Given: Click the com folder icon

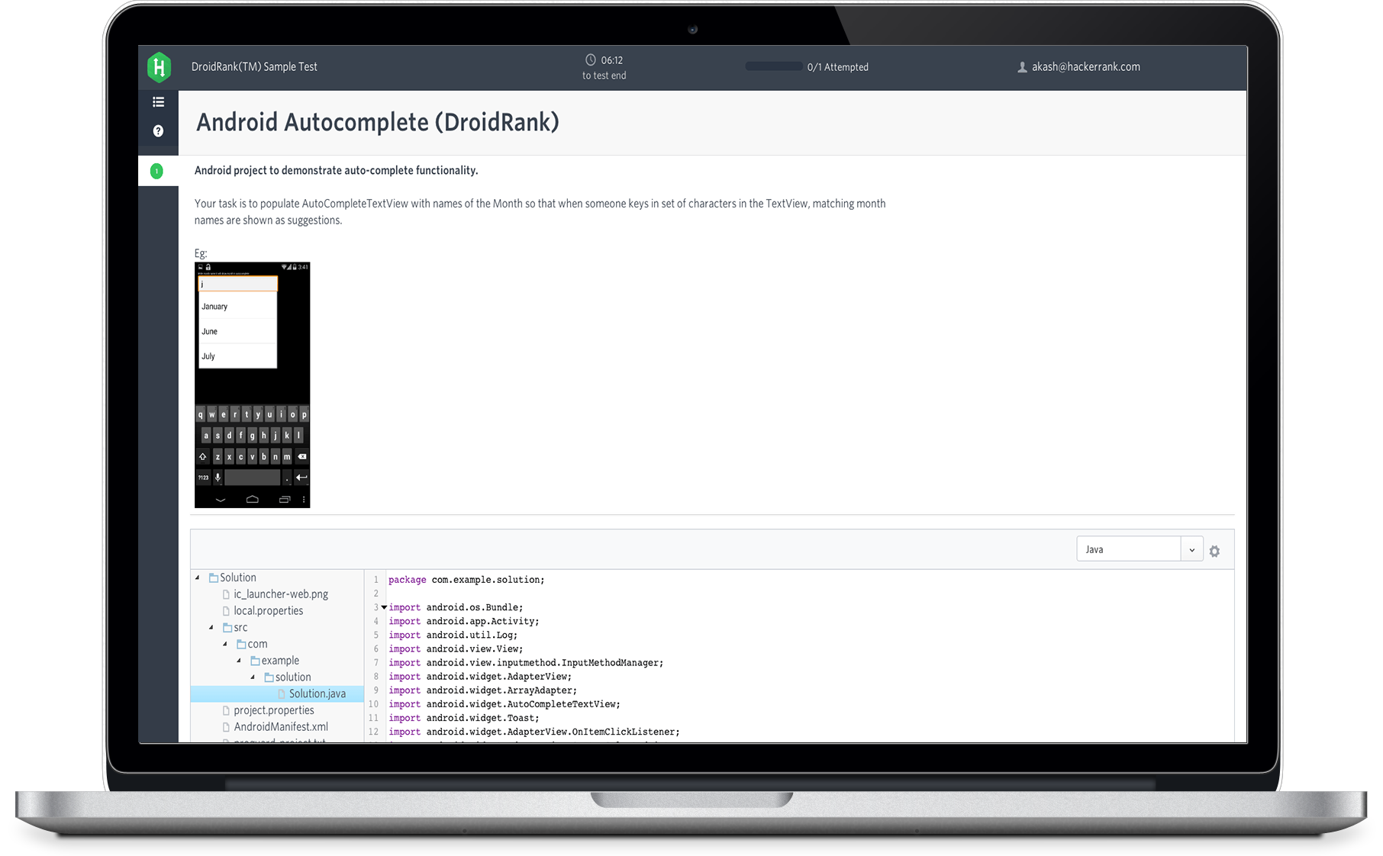Looking at the screenshot, I should click(x=241, y=645).
